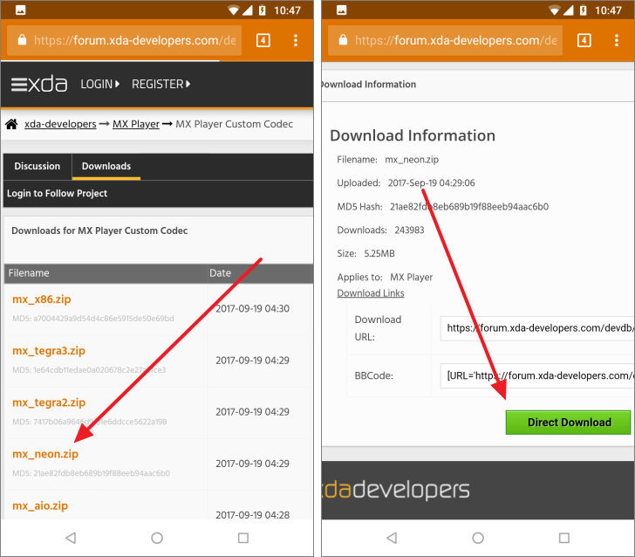Tap Android home button on right phone
Viewport: 635px width, 557px height.
(x=478, y=538)
